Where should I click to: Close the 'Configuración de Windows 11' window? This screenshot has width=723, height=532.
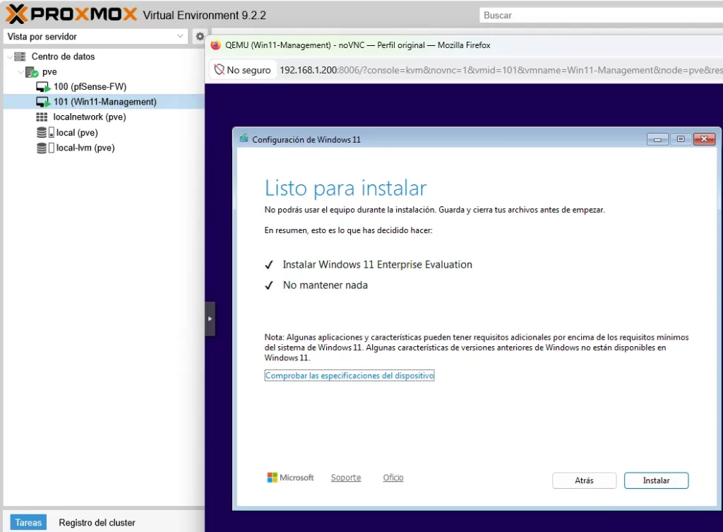point(704,139)
